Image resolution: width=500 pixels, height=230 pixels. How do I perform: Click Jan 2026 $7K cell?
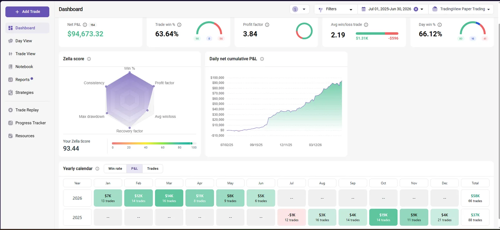click(108, 198)
